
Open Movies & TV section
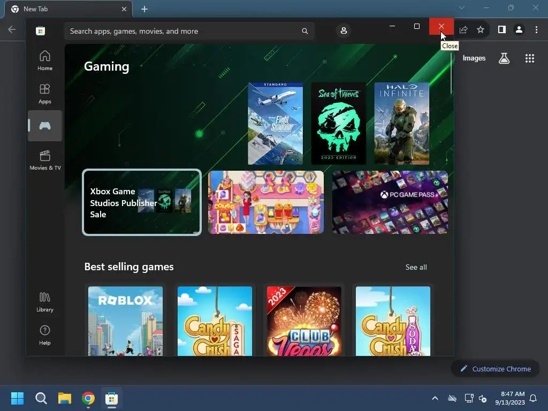(x=45, y=160)
